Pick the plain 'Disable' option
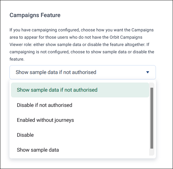Viewport: 173px width, 169px height. tap(80, 135)
